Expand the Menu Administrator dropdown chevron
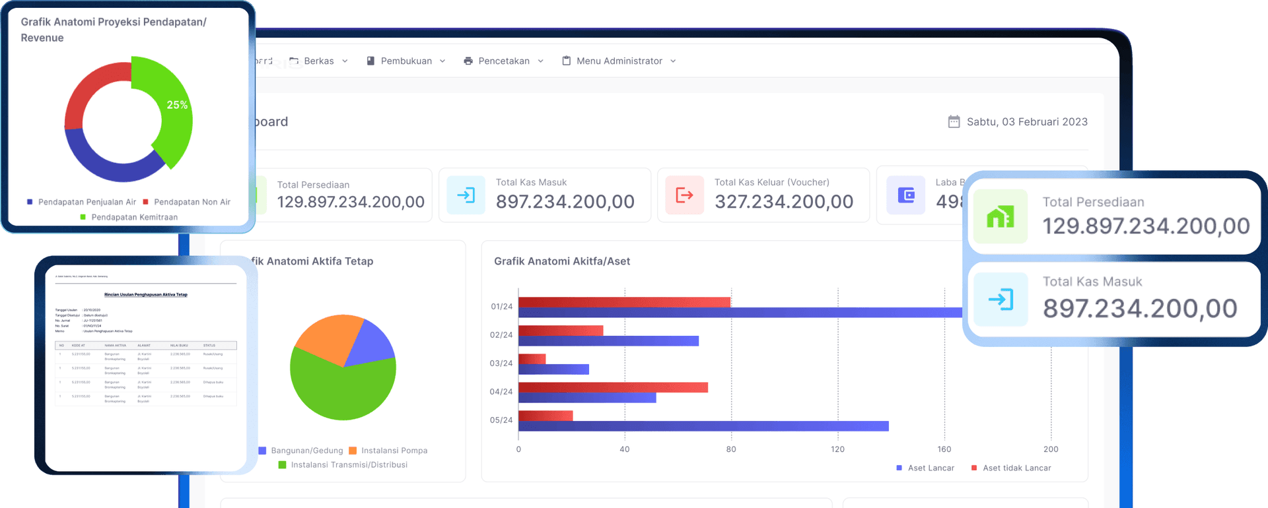Viewport: 1268px width, 508px height. (x=673, y=61)
